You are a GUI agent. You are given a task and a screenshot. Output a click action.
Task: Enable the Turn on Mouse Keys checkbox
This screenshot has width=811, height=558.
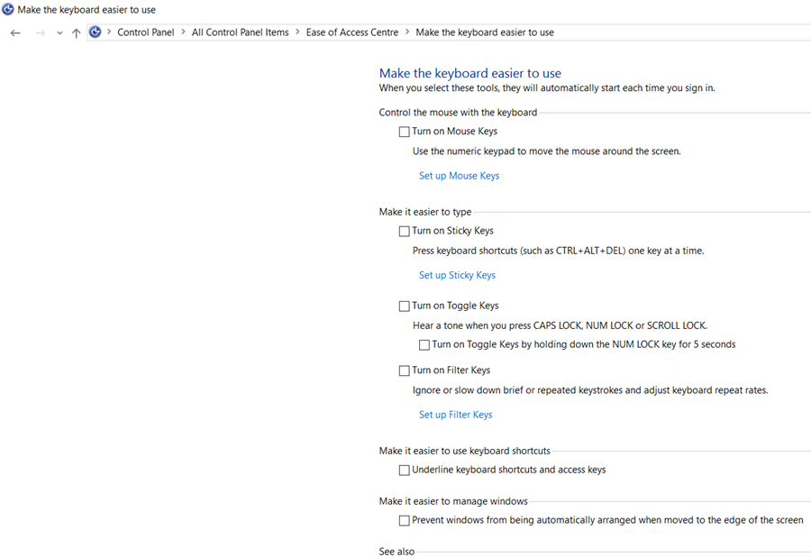tap(405, 132)
